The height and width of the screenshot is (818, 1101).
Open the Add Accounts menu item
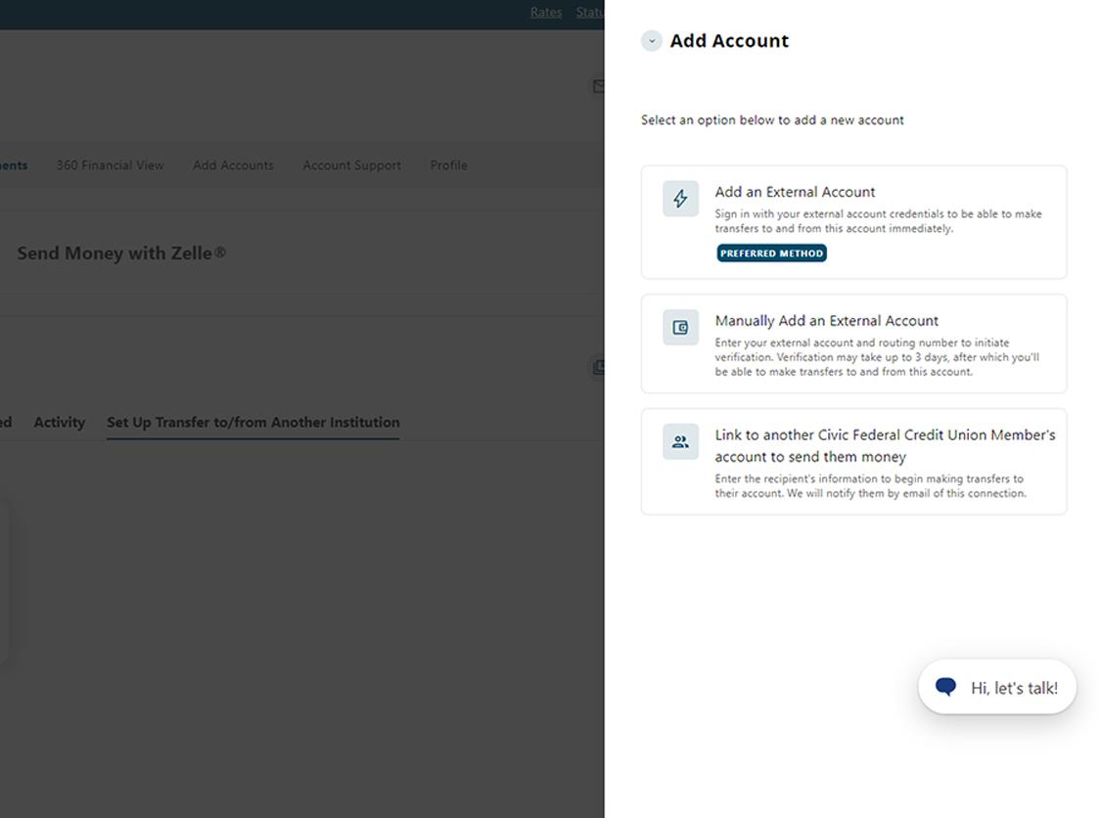coord(233,165)
